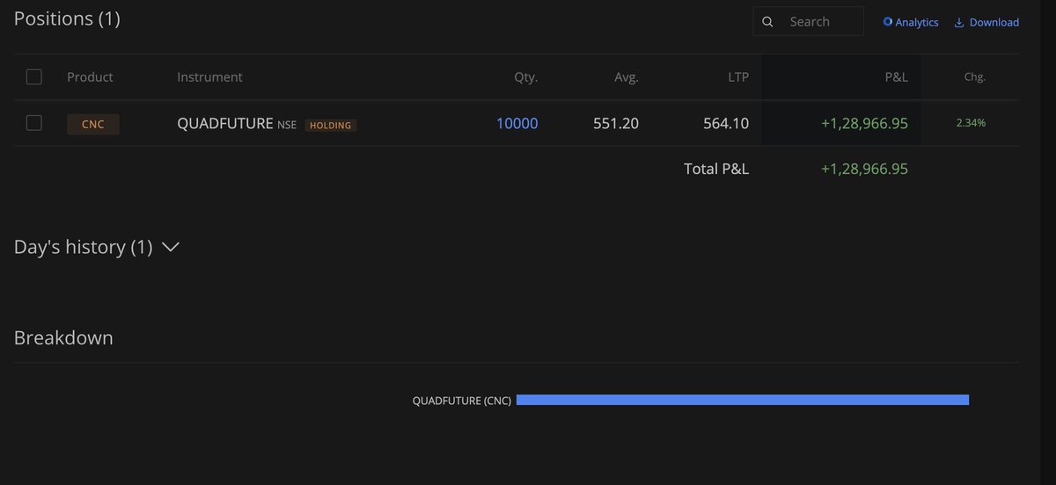1056x485 pixels.
Task: Click the Breakdown heading
Action: (63, 337)
